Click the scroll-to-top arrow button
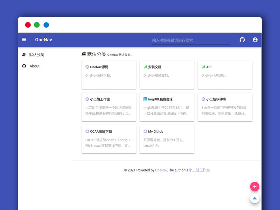280x210 pixels. (255, 198)
